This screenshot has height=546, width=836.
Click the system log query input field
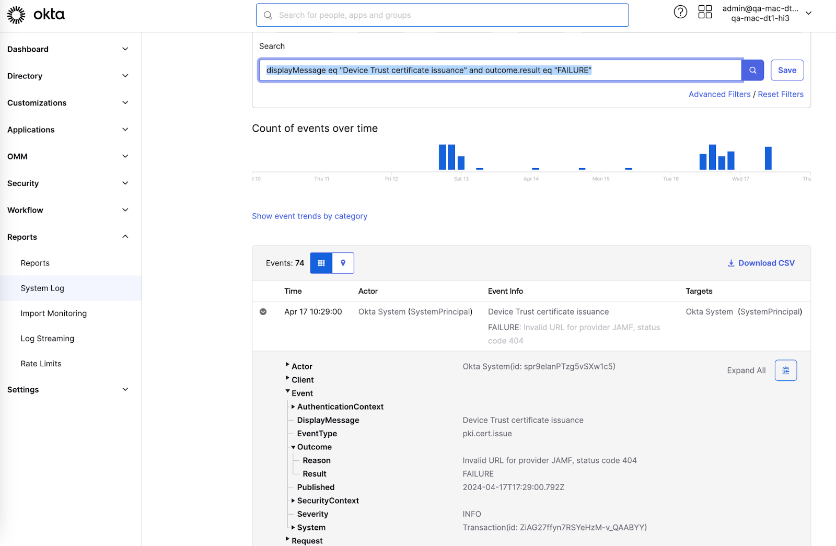pyautogui.click(x=500, y=70)
